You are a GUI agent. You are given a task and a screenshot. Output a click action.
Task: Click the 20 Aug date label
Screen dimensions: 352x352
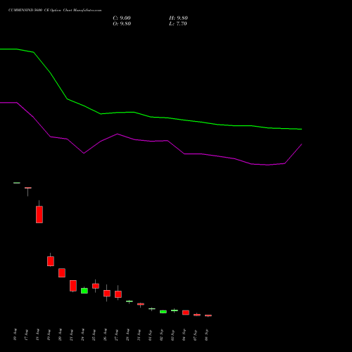tap(60, 334)
